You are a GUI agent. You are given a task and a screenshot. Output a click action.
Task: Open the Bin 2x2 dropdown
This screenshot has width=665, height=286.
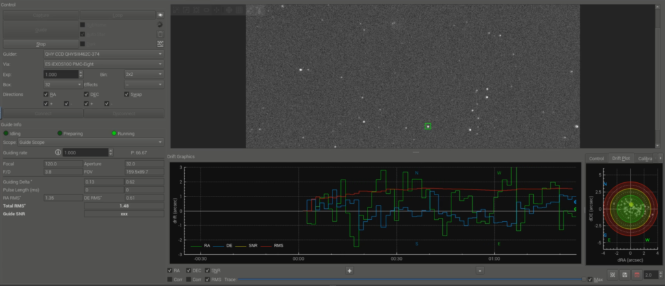click(x=144, y=74)
